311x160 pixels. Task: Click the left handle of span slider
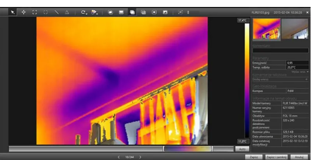pos(164,149)
